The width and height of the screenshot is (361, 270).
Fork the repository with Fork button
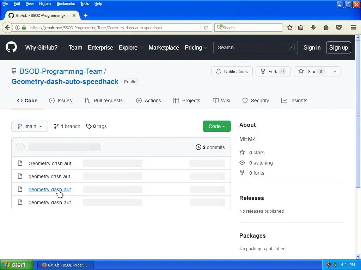273,72
